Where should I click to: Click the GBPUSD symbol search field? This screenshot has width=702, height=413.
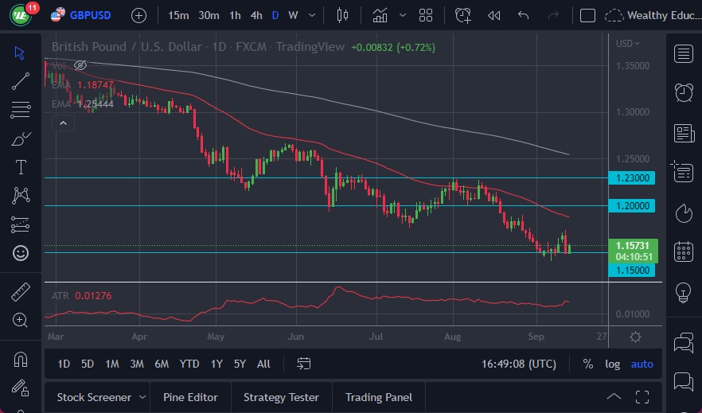[88, 15]
